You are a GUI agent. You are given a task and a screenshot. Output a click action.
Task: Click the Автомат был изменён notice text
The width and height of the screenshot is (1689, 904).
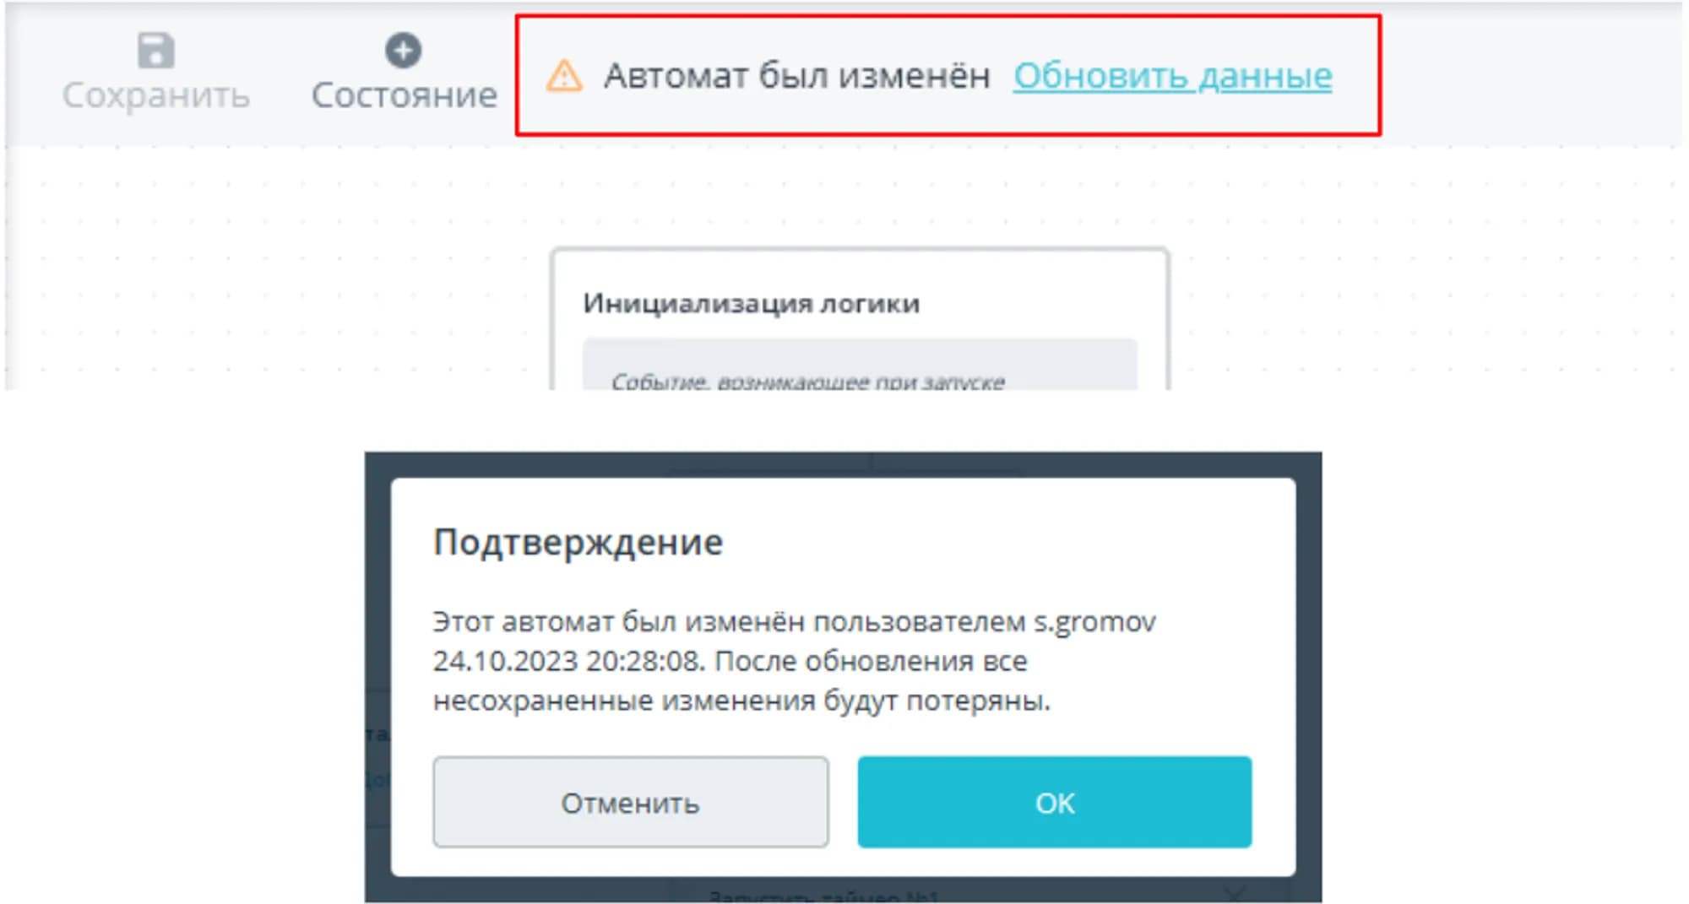point(796,76)
